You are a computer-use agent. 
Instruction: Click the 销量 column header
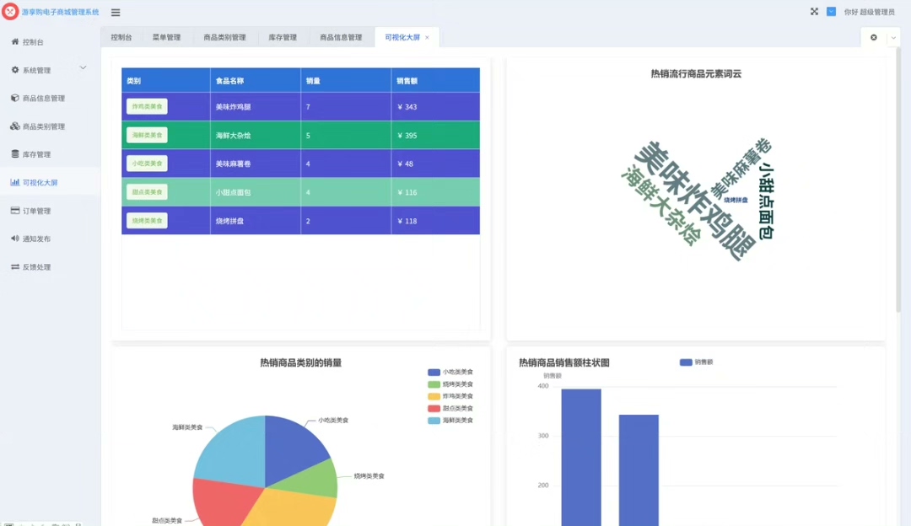(347, 81)
